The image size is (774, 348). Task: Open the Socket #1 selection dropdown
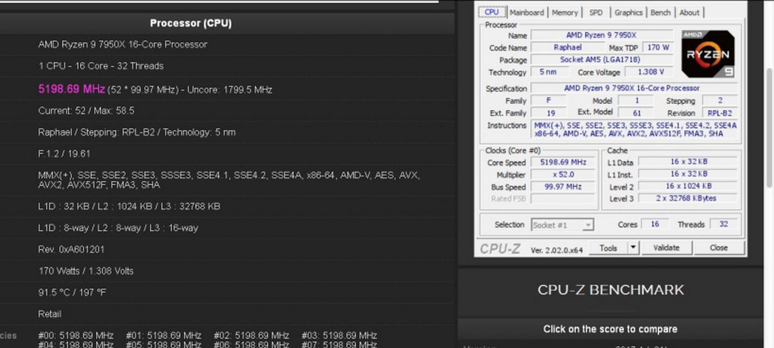pos(562,225)
